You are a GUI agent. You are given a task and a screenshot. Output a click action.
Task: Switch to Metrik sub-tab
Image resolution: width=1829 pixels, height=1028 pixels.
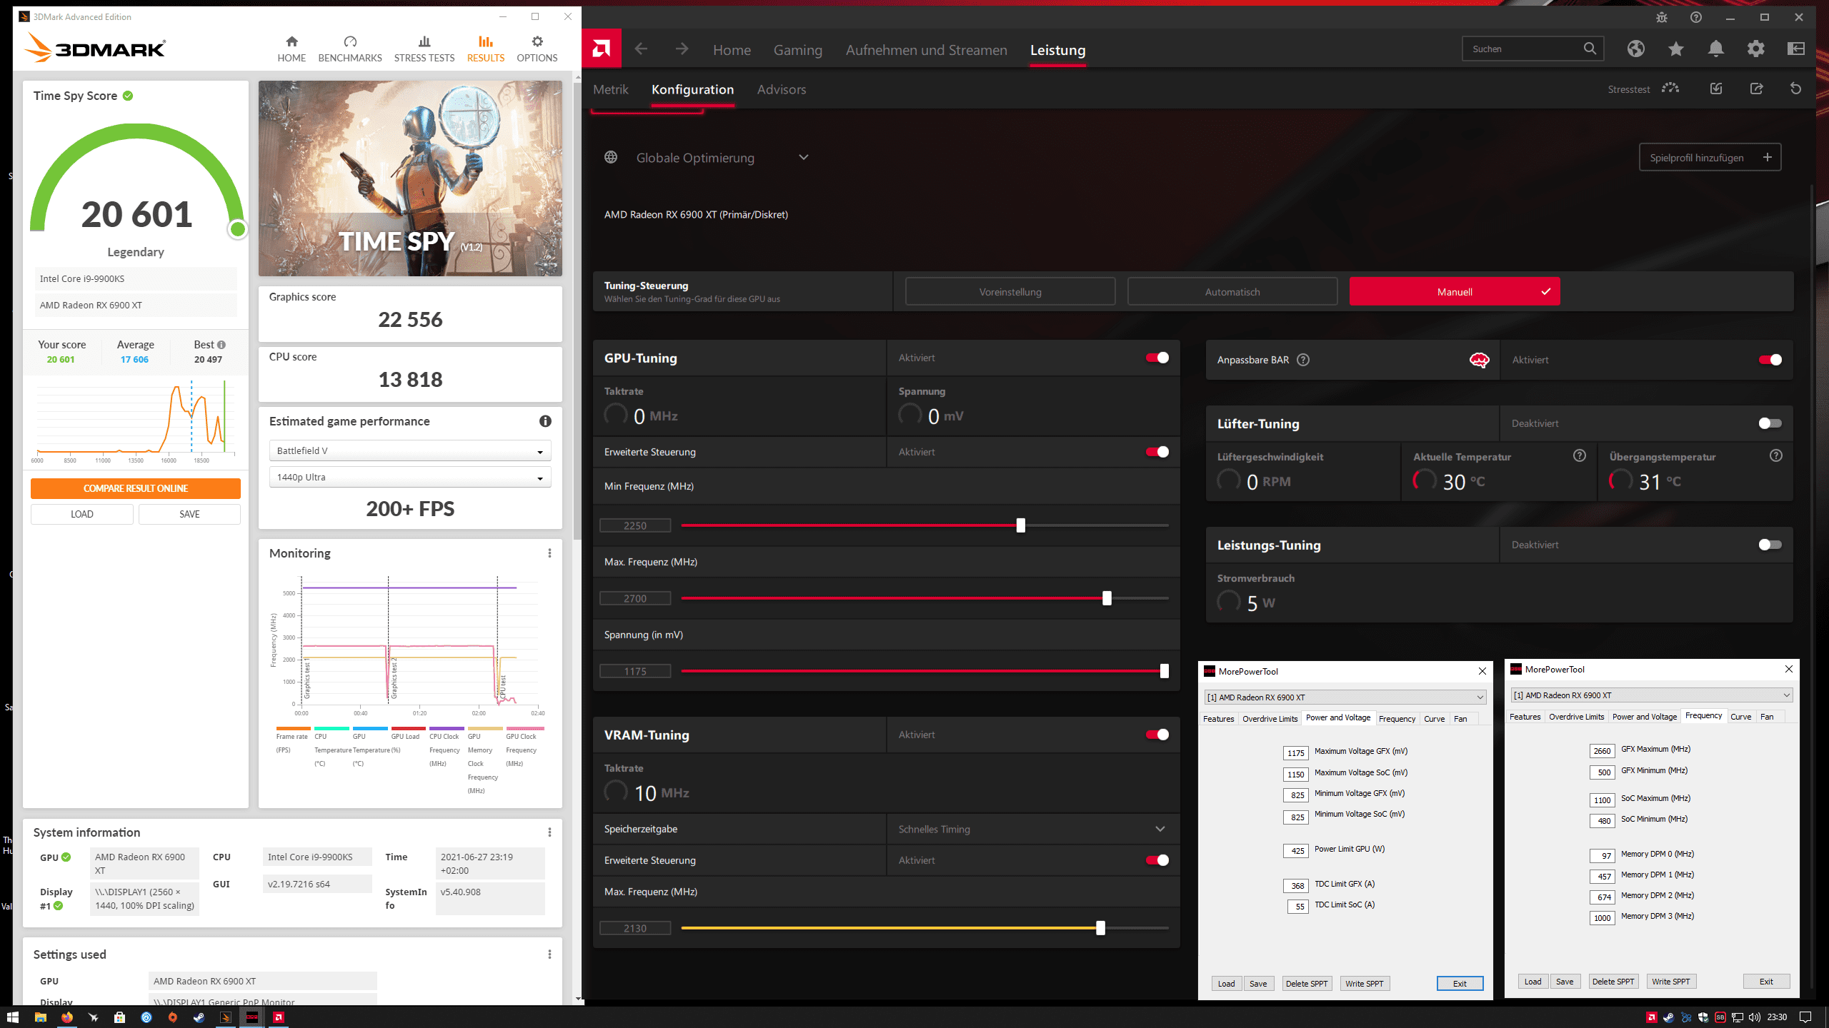[x=610, y=89]
